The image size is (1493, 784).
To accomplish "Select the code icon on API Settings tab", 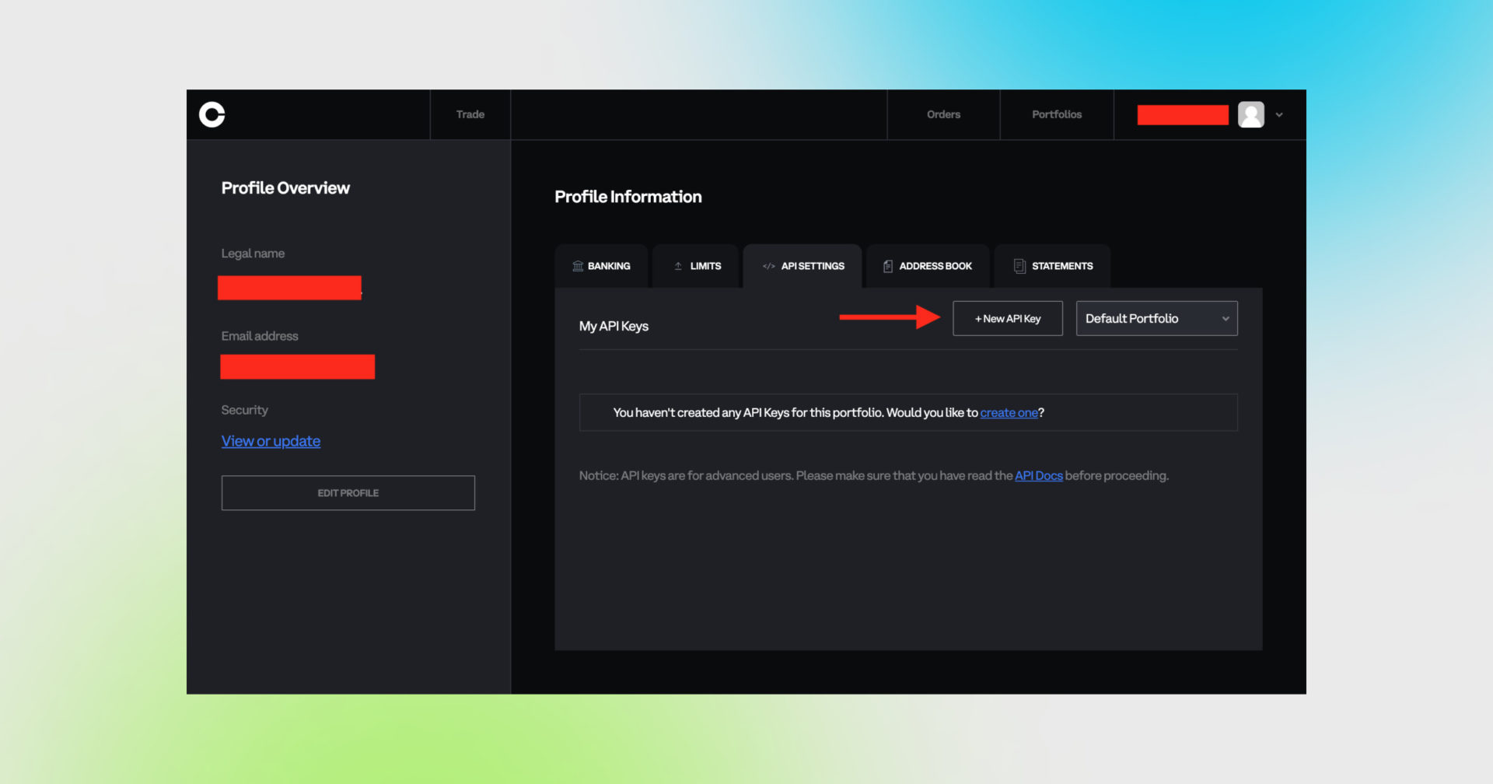I will pos(768,266).
